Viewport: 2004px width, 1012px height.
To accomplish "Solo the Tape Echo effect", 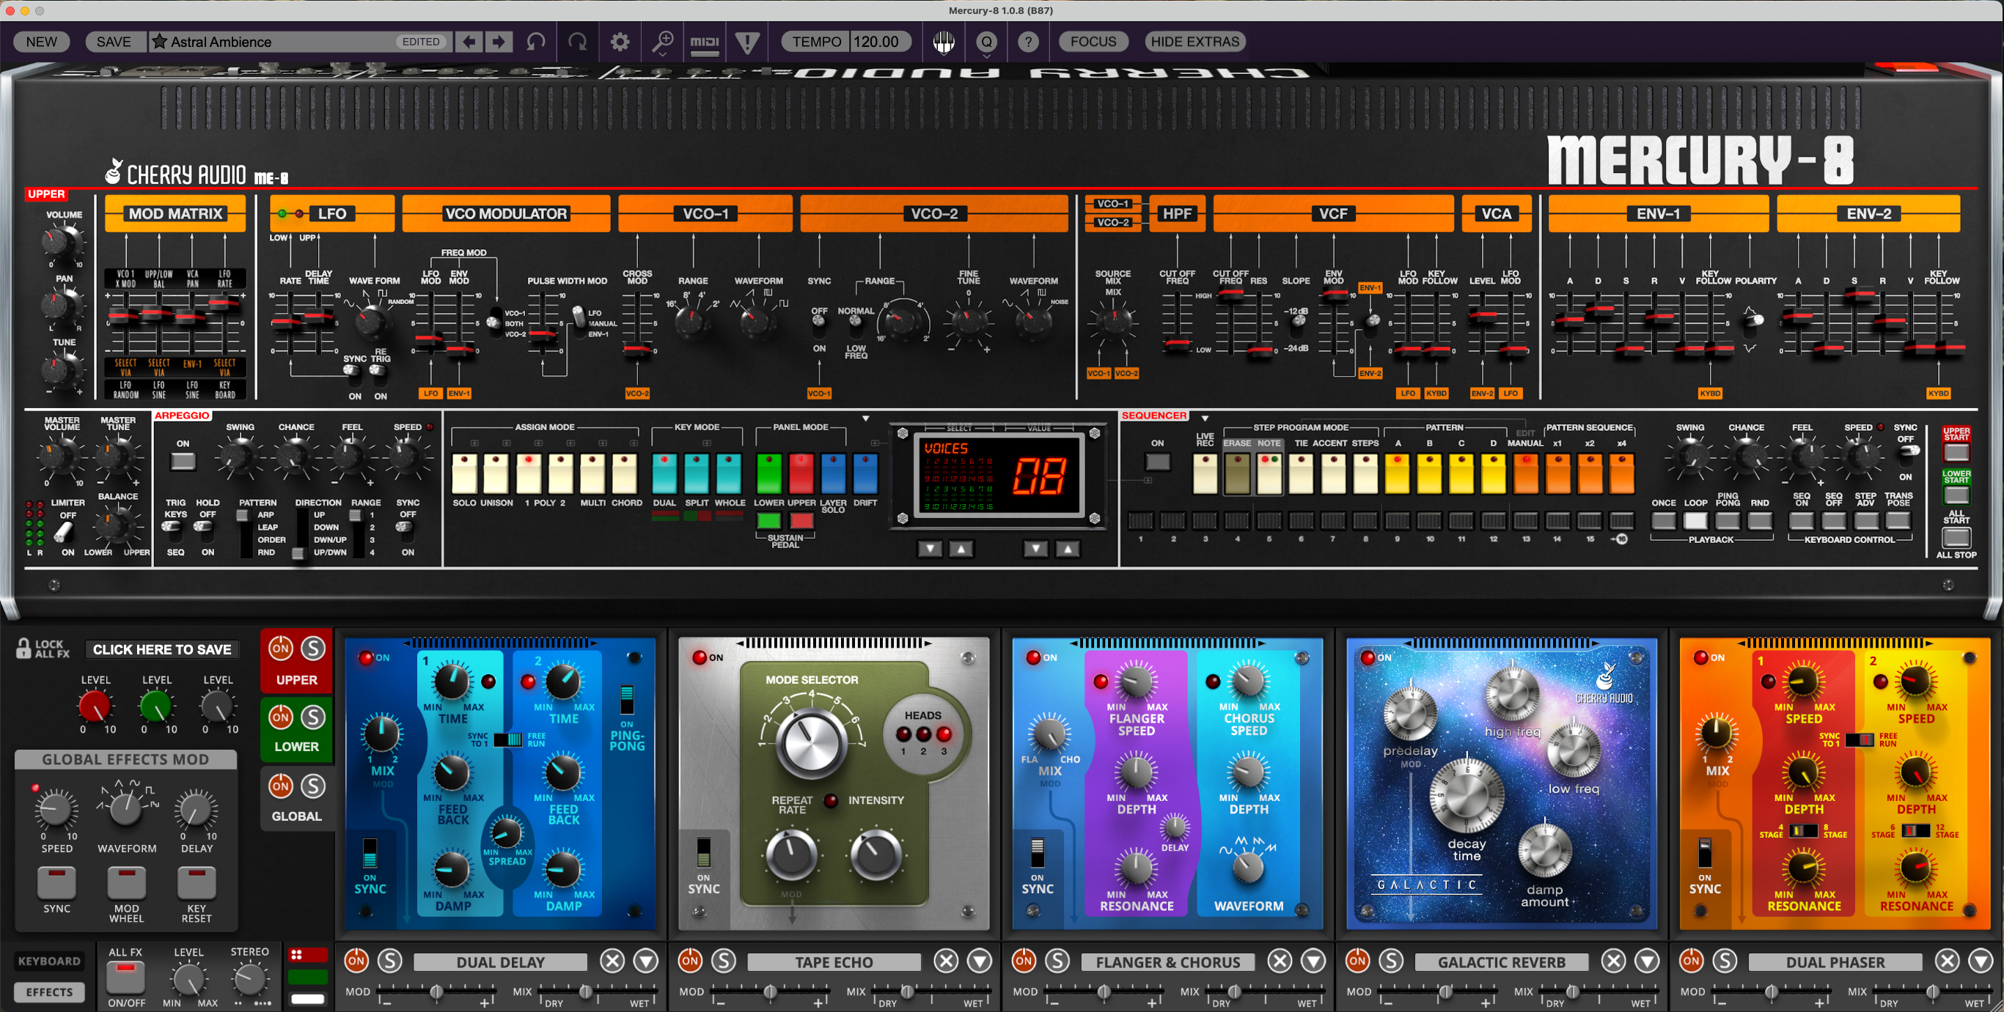I will (x=724, y=961).
